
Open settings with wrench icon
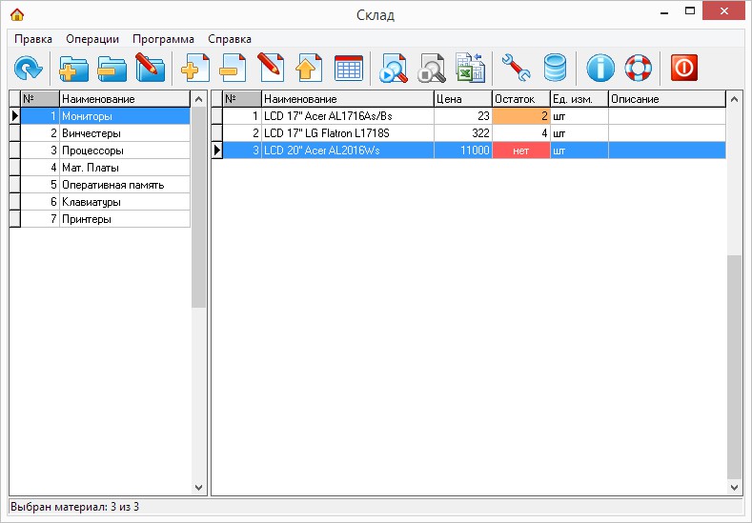click(517, 68)
